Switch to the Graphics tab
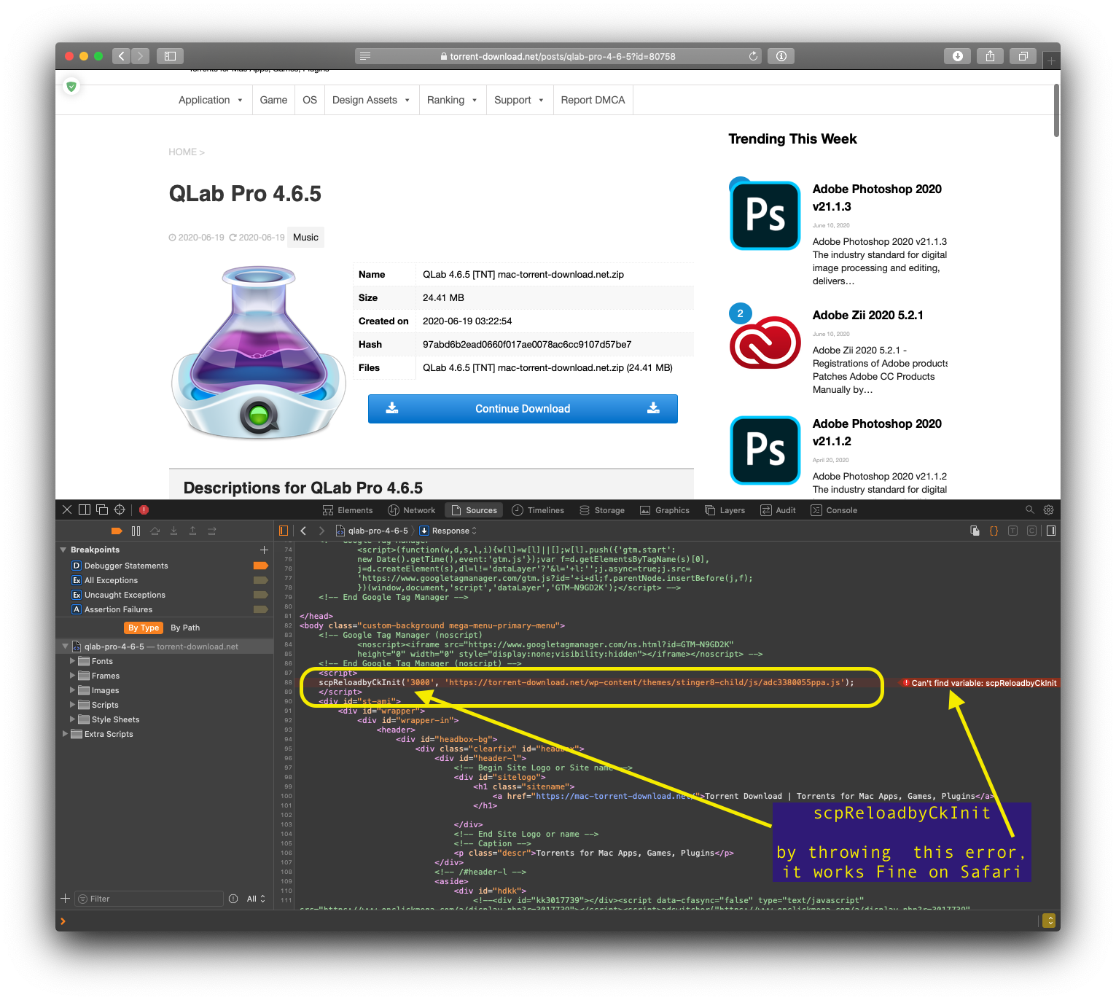 tap(665, 510)
